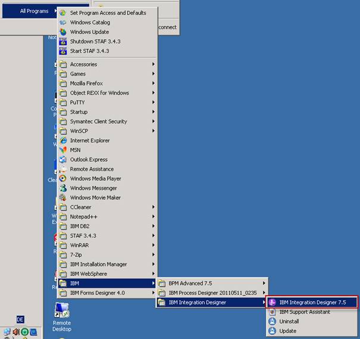360x339 pixels.
Task: Click the All Programs button
Action: click(34, 11)
